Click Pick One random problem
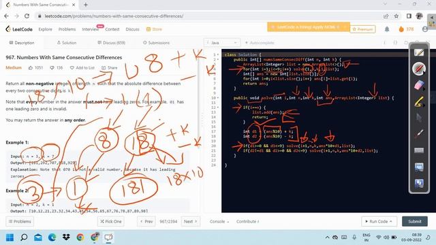The image size is (436, 245). tap(111, 221)
